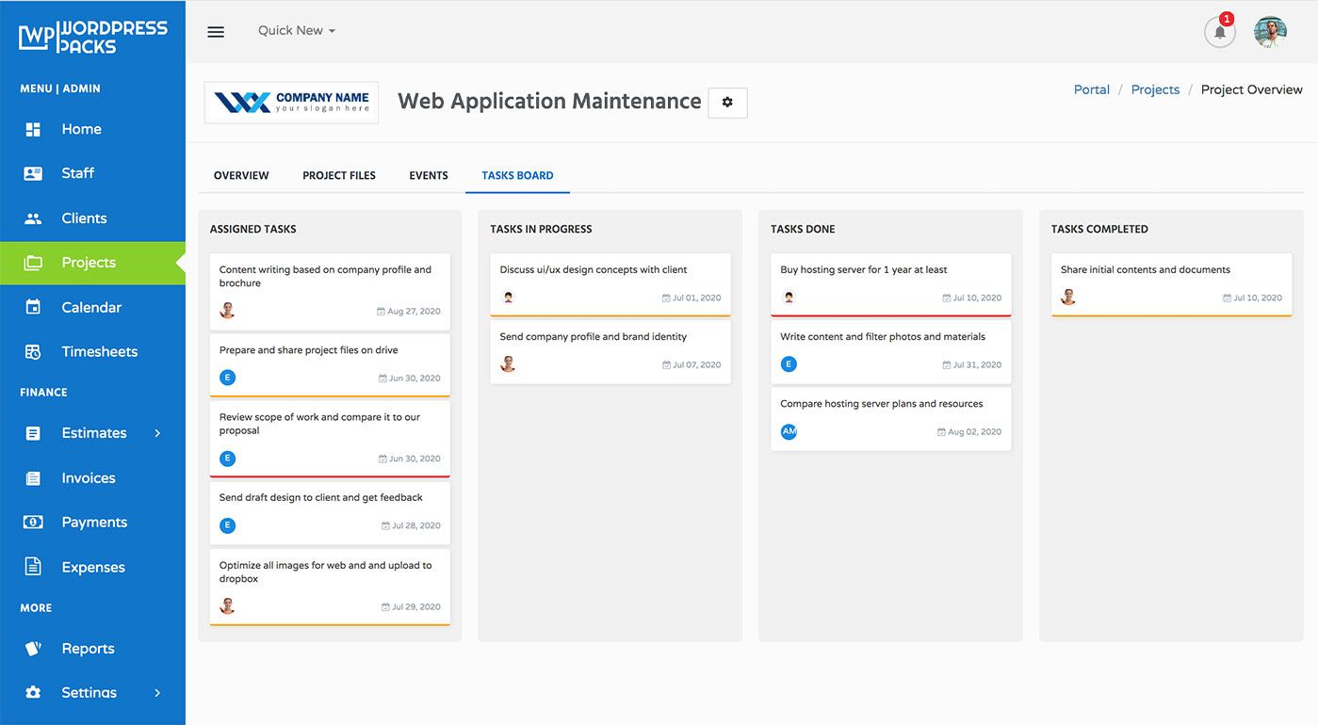
Task: Click the notification bell with the red badge
Action: coord(1219,31)
